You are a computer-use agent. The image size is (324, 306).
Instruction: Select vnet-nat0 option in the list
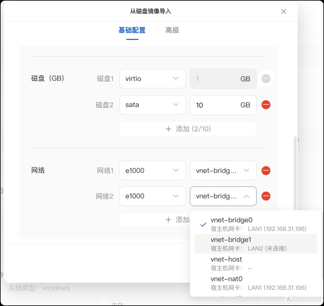point(255,283)
